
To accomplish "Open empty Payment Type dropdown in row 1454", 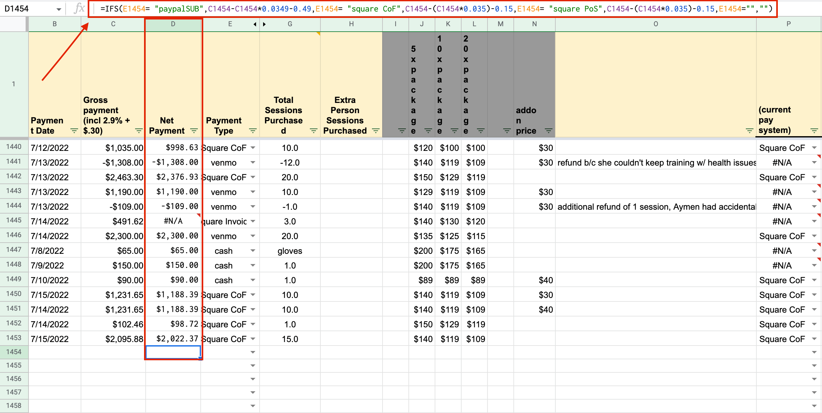I will [253, 352].
